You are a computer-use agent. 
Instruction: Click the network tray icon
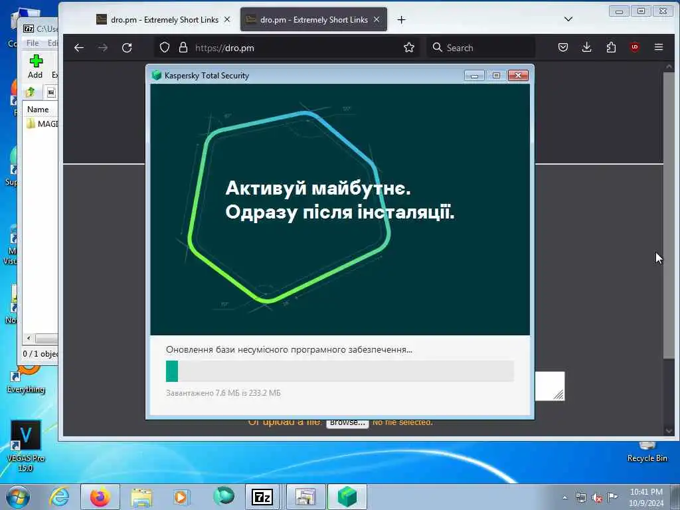coord(581,497)
